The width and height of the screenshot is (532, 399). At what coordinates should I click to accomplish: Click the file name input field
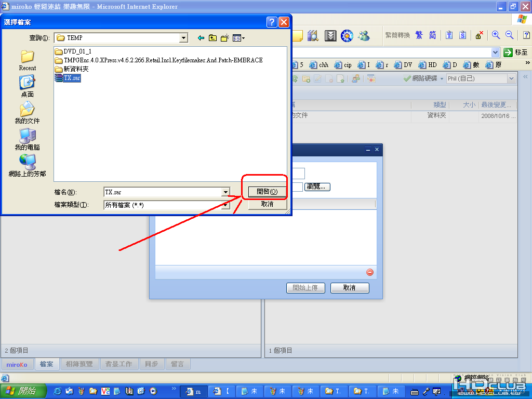(163, 192)
